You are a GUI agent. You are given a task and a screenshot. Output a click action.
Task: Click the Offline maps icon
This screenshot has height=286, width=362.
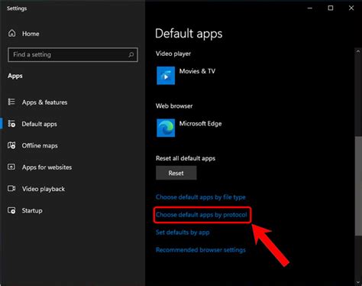[x=11, y=145]
